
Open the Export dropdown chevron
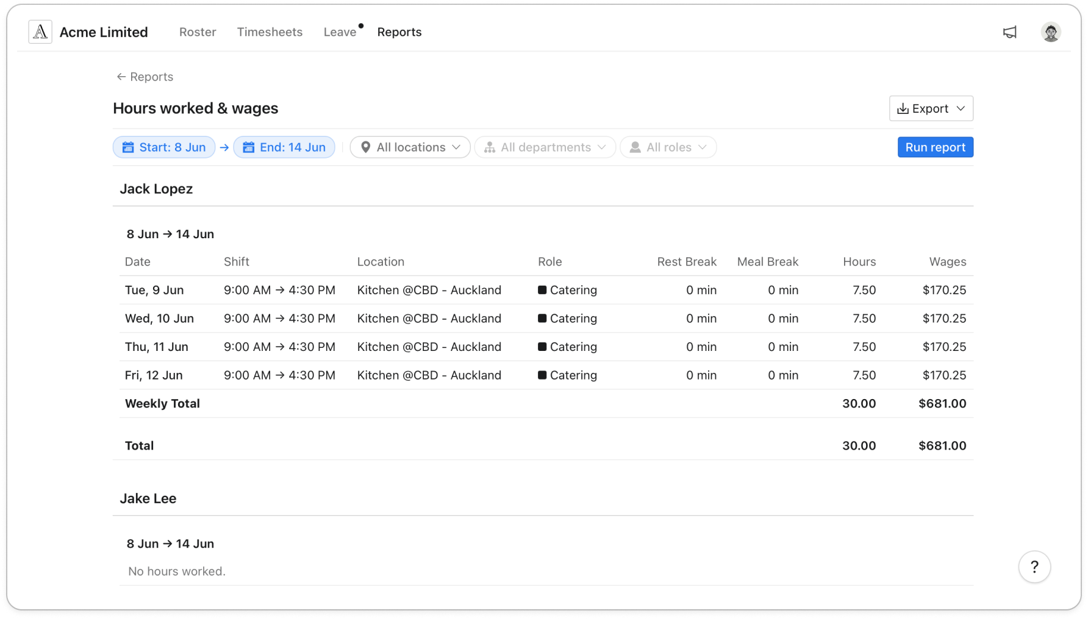click(x=961, y=108)
